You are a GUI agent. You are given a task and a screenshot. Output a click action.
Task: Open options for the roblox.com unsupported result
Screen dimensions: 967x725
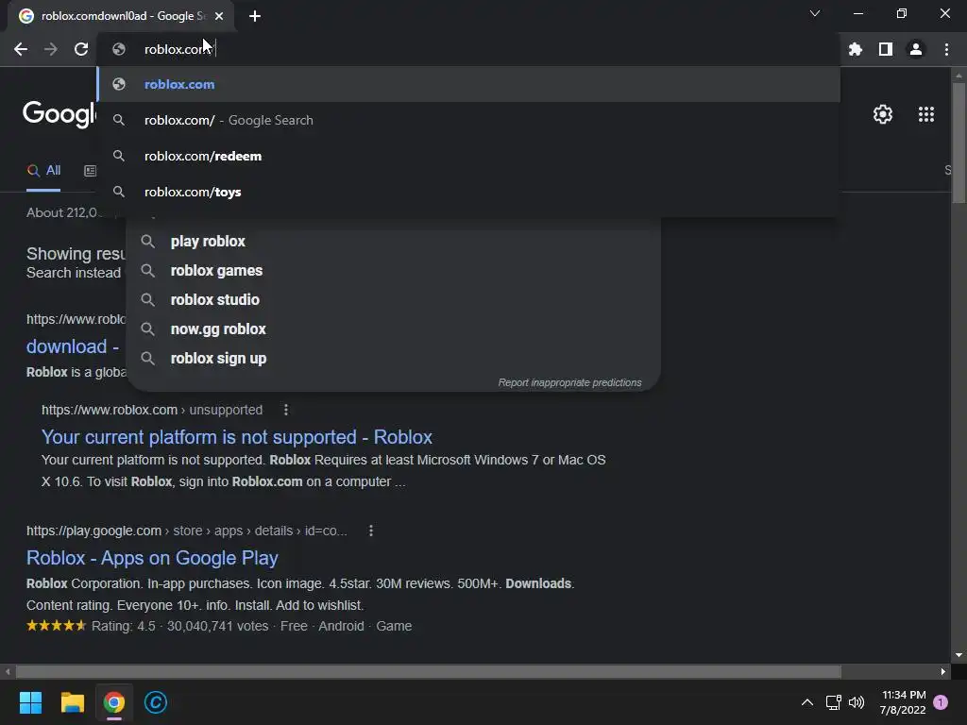pos(285,410)
